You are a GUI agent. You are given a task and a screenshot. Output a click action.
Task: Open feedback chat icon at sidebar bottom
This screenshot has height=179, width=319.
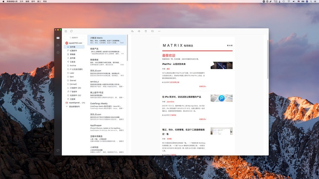coord(58,150)
